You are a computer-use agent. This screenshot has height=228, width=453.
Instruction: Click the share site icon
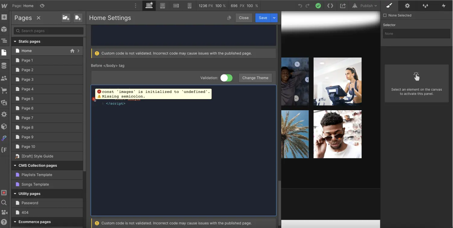point(343,6)
